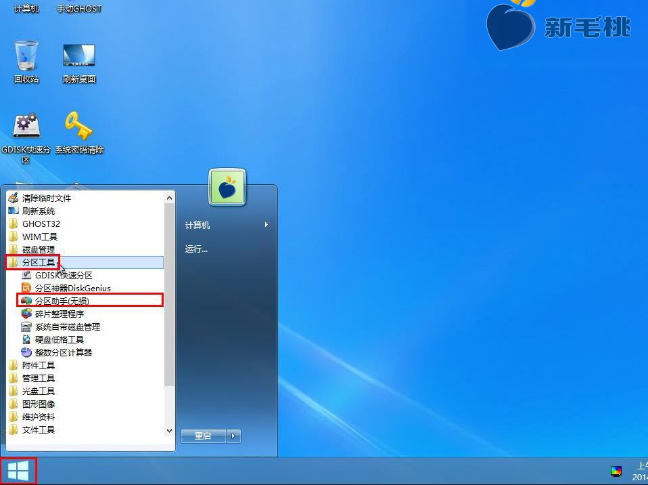
Task: Expand the arrow next to 计算机
Action: [x=266, y=225]
